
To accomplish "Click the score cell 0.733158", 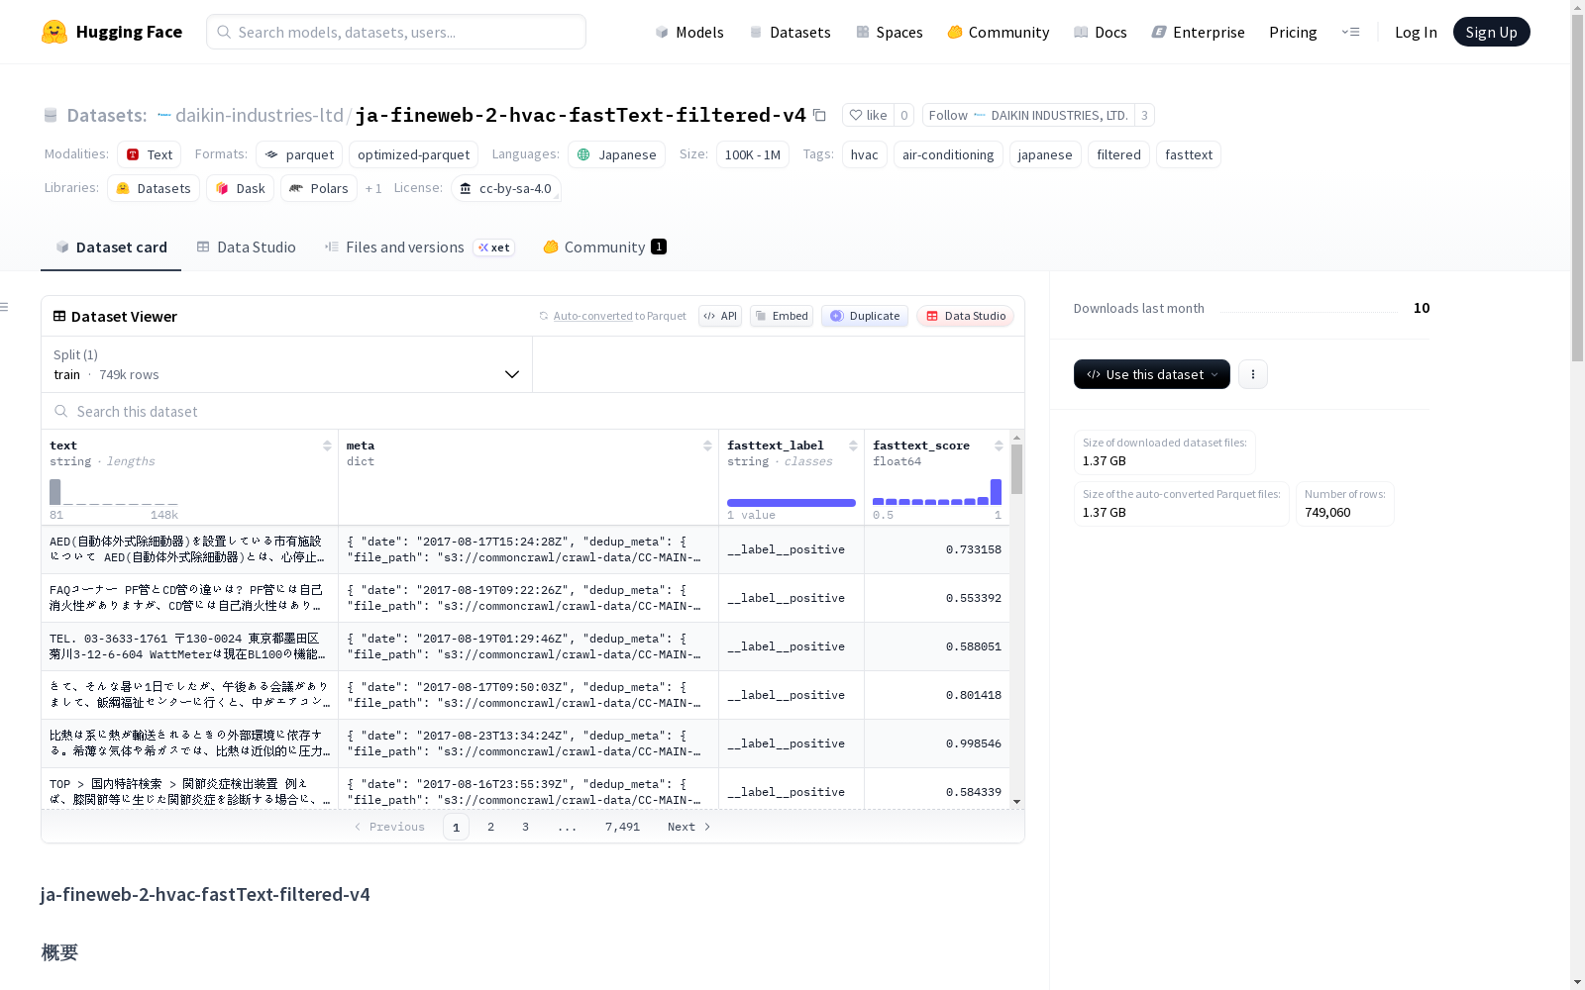I will (x=937, y=549).
